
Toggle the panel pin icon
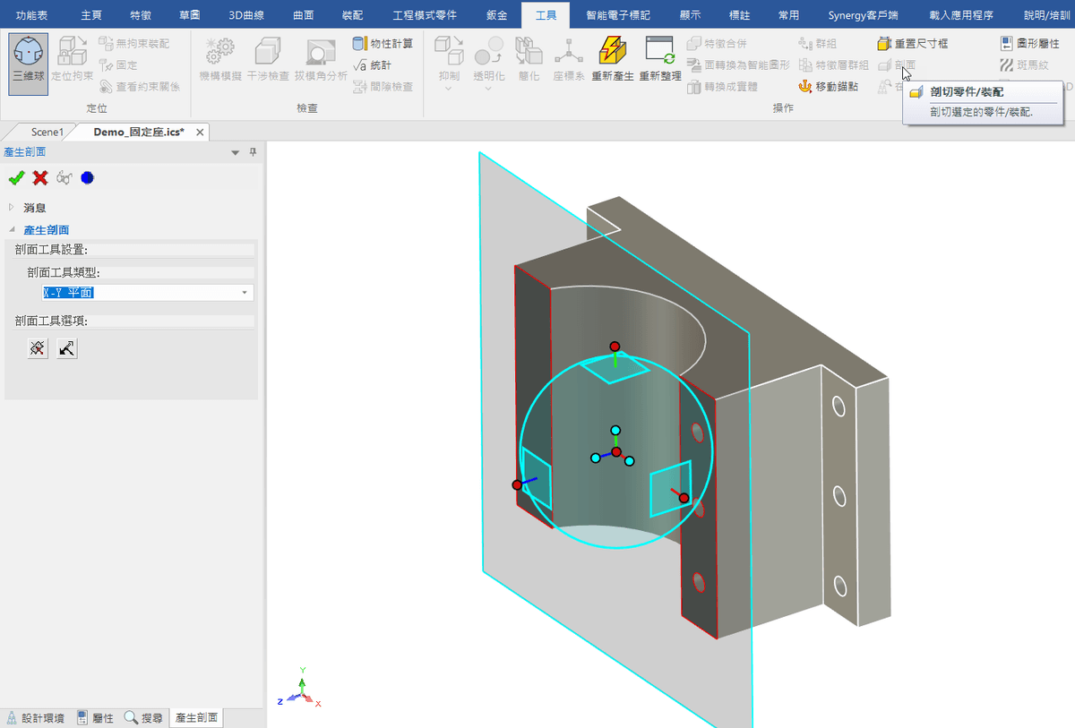point(253,152)
